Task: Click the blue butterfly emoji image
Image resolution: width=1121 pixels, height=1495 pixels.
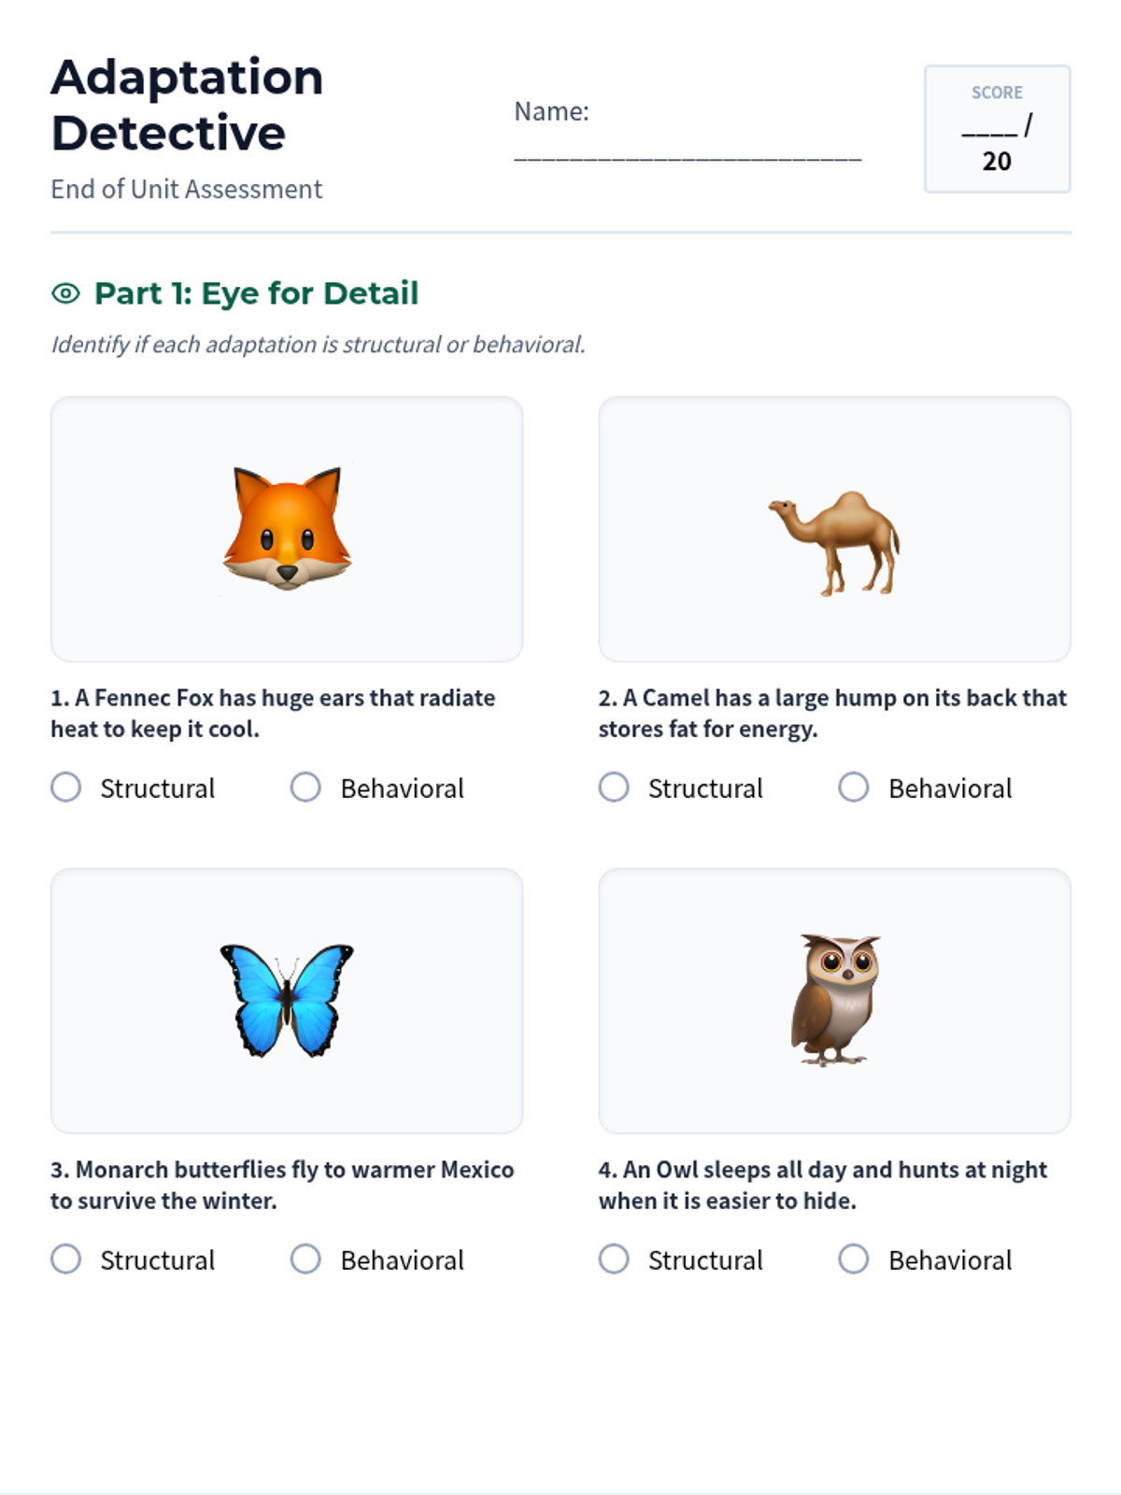Action: pyautogui.click(x=287, y=1000)
